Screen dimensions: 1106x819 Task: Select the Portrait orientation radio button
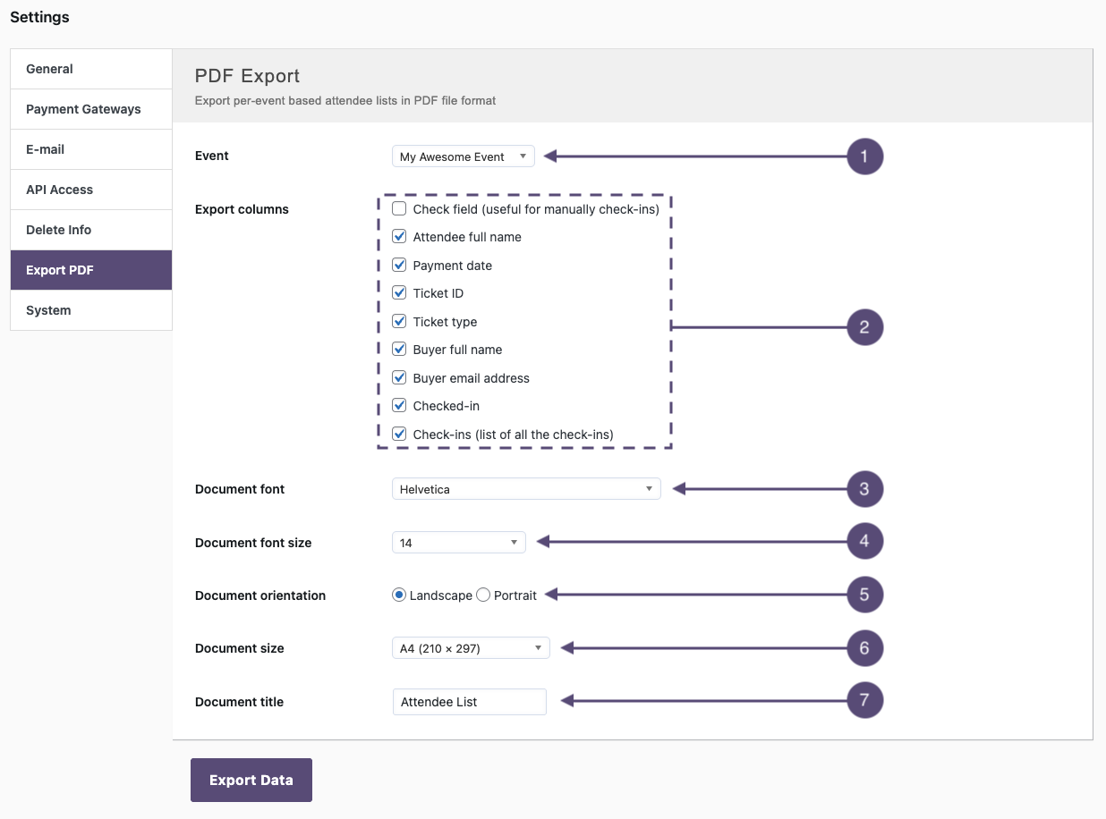tap(483, 595)
